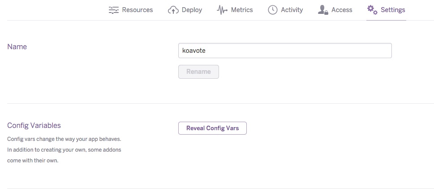Viewport: 434px width, 191px height.
Task: Click the Activity clock icon
Action: pyautogui.click(x=273, y=10)
